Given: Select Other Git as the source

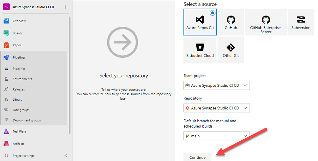Looking at the screenshot, I should tap(231, 50).
